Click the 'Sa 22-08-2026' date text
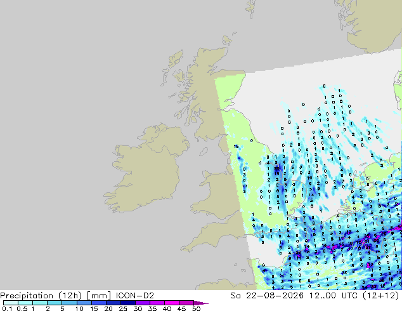The image size is (402, 311). 267,296
